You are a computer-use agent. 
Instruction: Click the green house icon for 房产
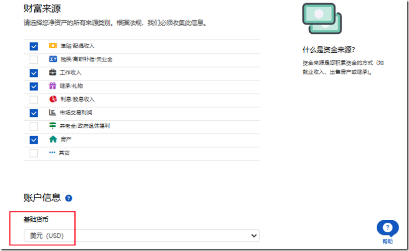[52, 139]
